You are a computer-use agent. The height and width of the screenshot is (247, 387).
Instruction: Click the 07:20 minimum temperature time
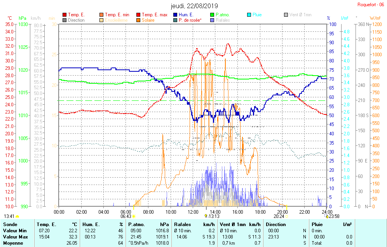[x=44, y=231]
